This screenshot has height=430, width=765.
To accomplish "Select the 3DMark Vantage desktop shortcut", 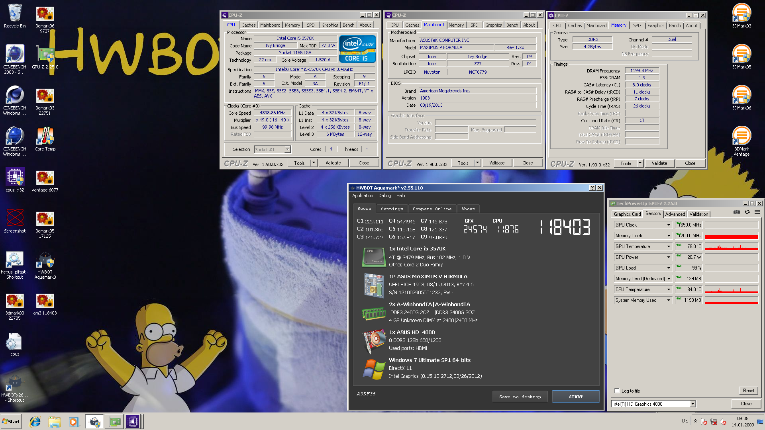I will [x=741, y=141].
